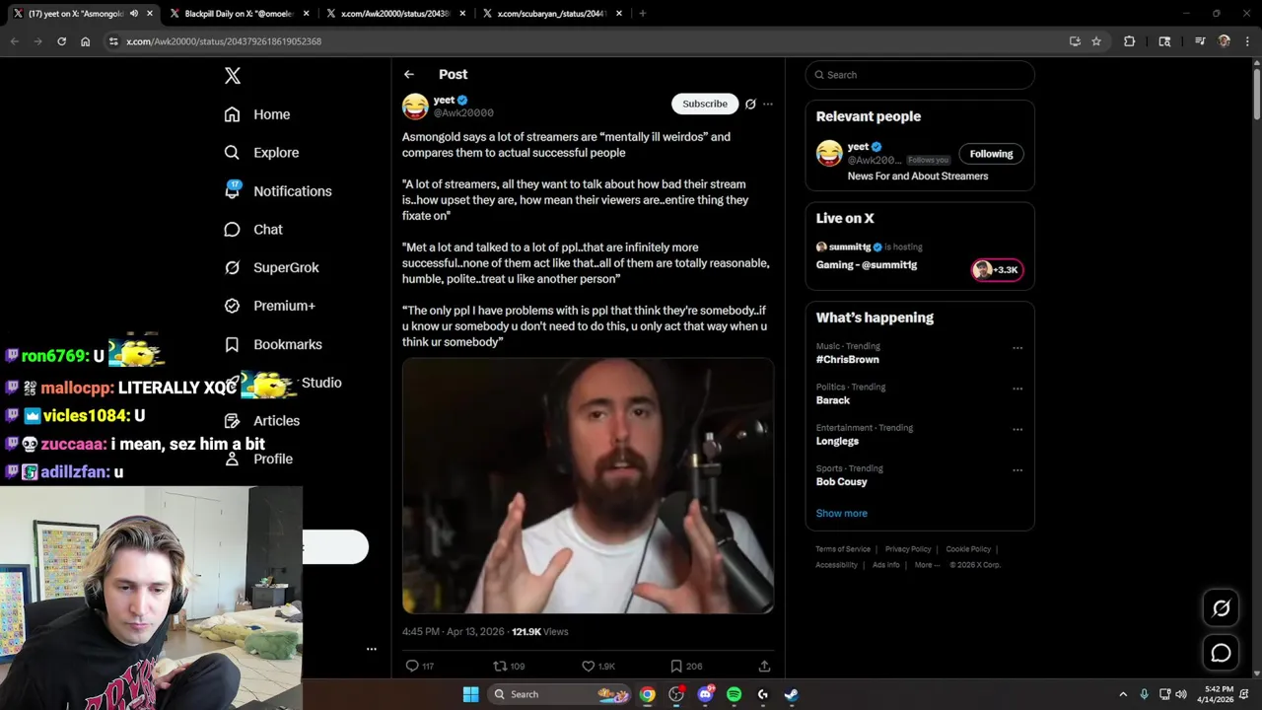Image resolution: width=1262 pixels, height=710 pixels.
Task: Open more options for #ChrisBrown trend
Action: coord(1017,348)
